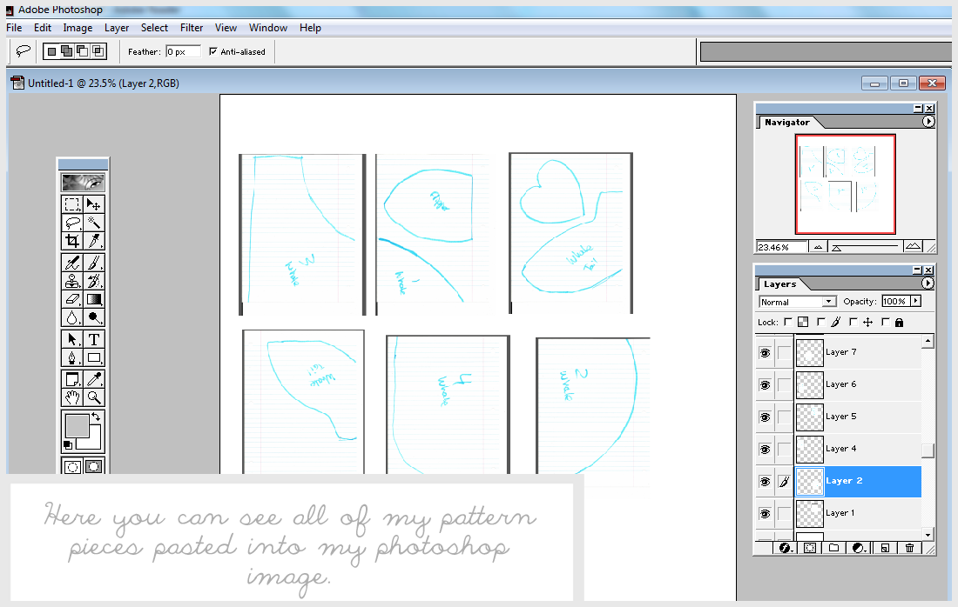Grab the Zoom tool
958x607 pixels.
pos(94,397)
